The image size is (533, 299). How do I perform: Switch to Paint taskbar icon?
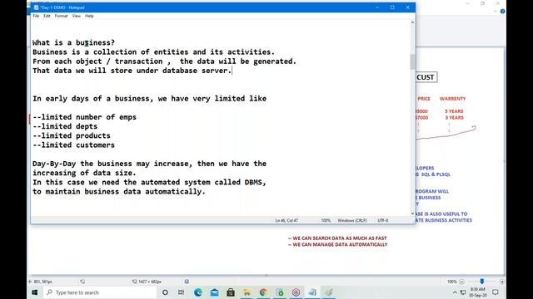tap(328, 292)
